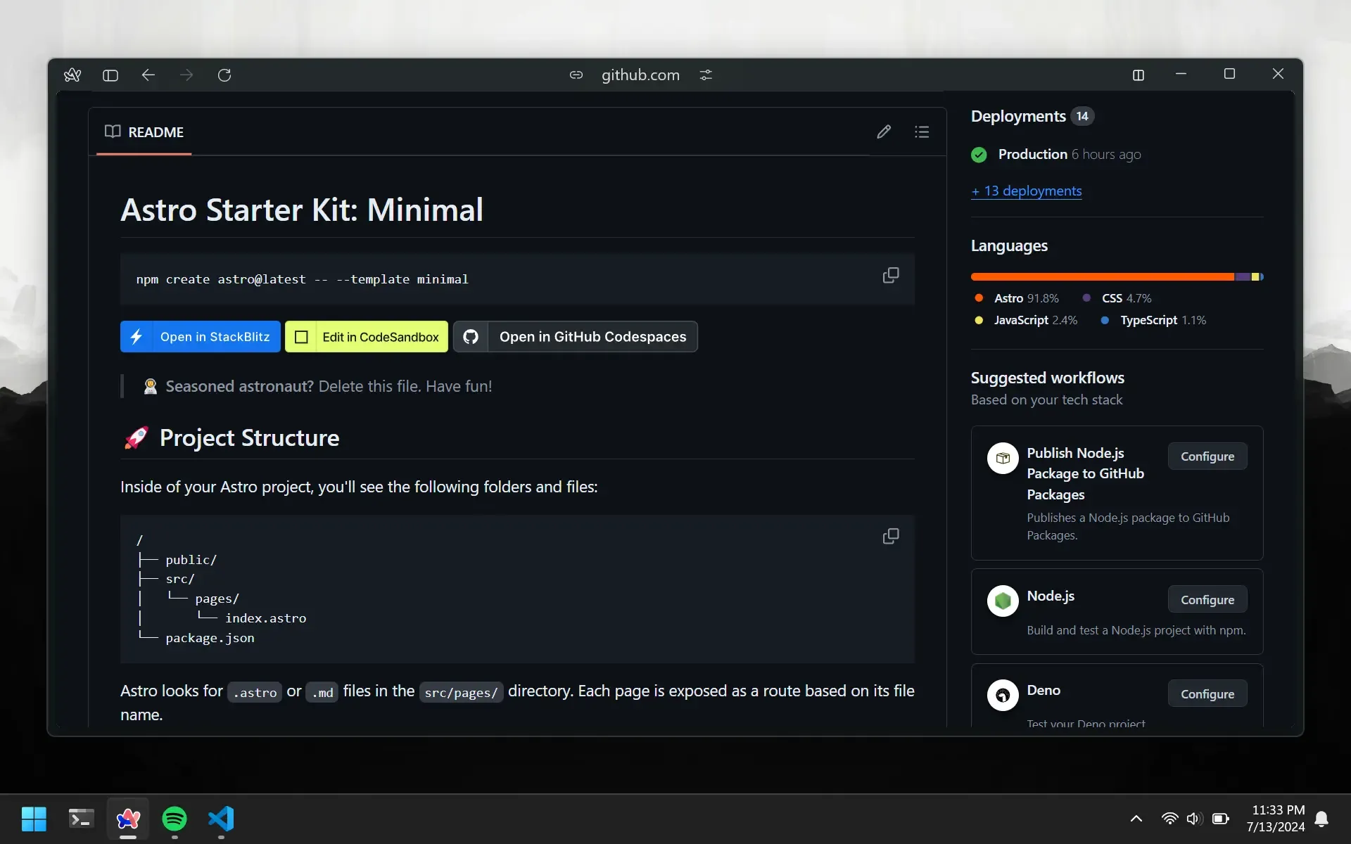The image size is (1351, 844).
Task: Click the Node.js hexagon workflow icon
Action: 1003,601
